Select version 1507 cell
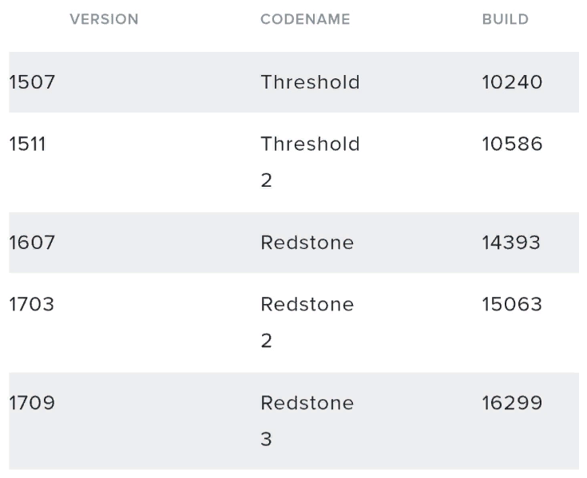Image resolution: width=587 pixels, height=478 pixels. (x=32, y=82)
